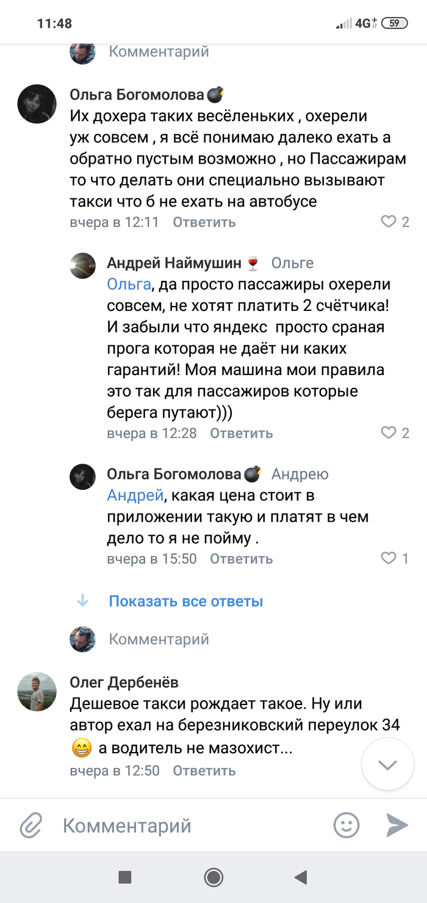This screenshot has height=903, width=427.
Task: Tap the paperclip attachment icon
Action: click(x=30, y=826)
